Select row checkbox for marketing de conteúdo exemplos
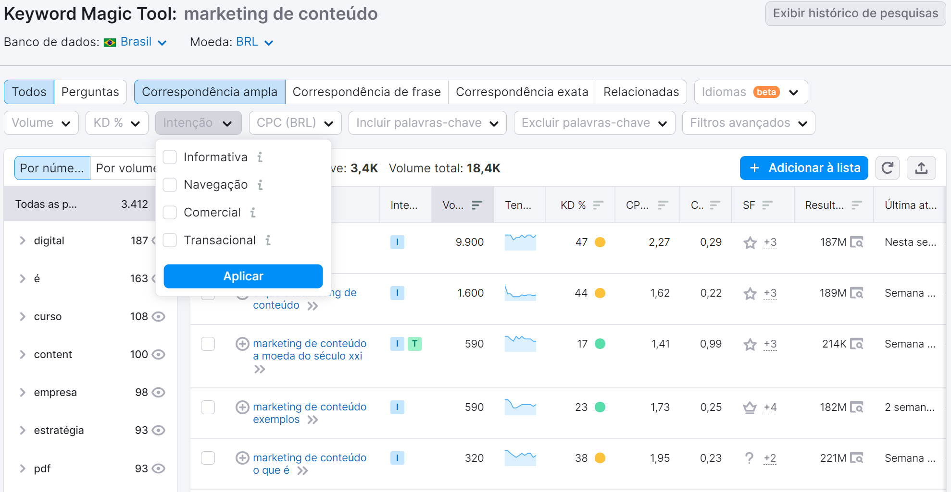This screenshot has width=951, height=492. coord(208,407)
